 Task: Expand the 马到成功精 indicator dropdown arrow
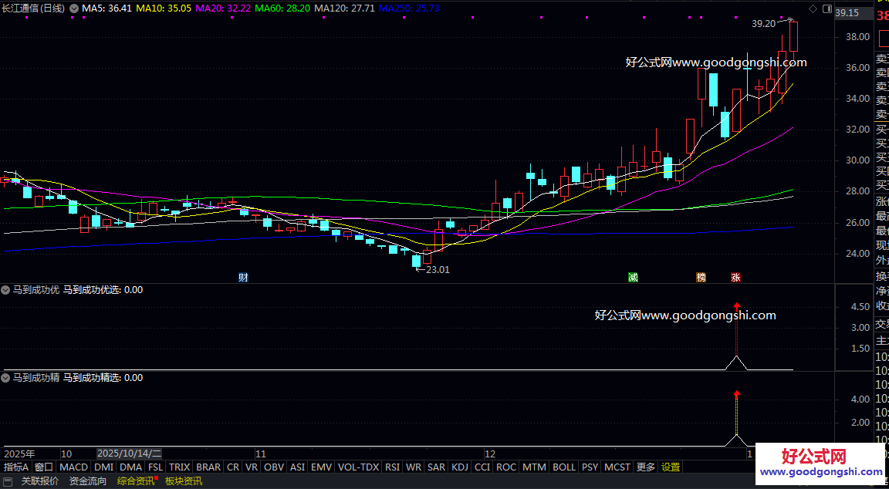6,378
